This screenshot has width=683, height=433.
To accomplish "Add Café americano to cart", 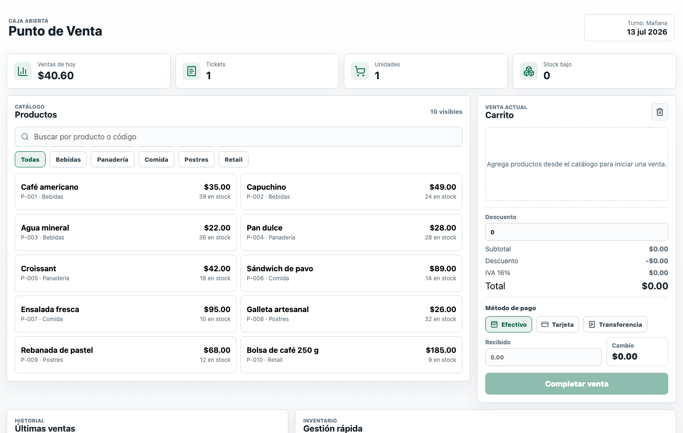I will click(x=126, y=192).
